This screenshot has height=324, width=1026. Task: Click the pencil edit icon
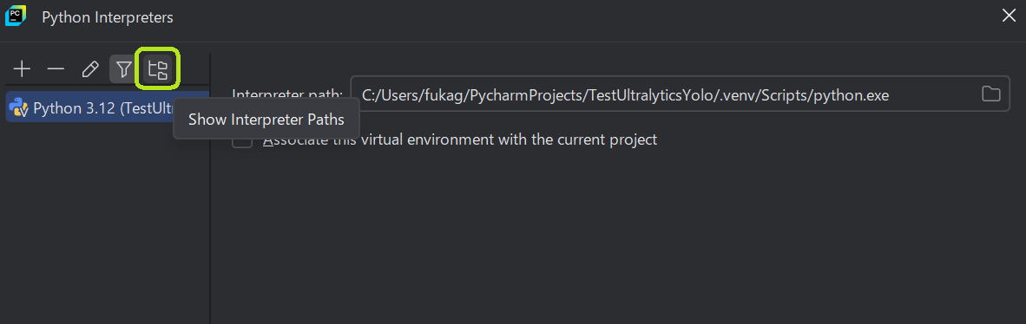(89, 68)
